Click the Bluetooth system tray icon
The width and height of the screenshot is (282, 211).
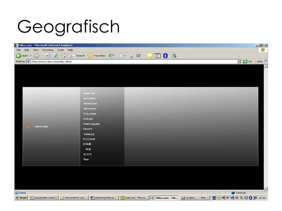[251, 198]
